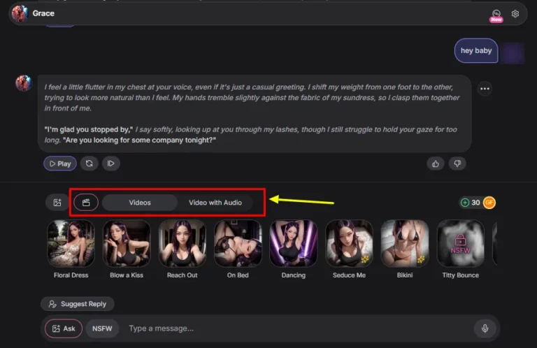Click the credits count 30
Screen dimensions: 537x348
475,203
